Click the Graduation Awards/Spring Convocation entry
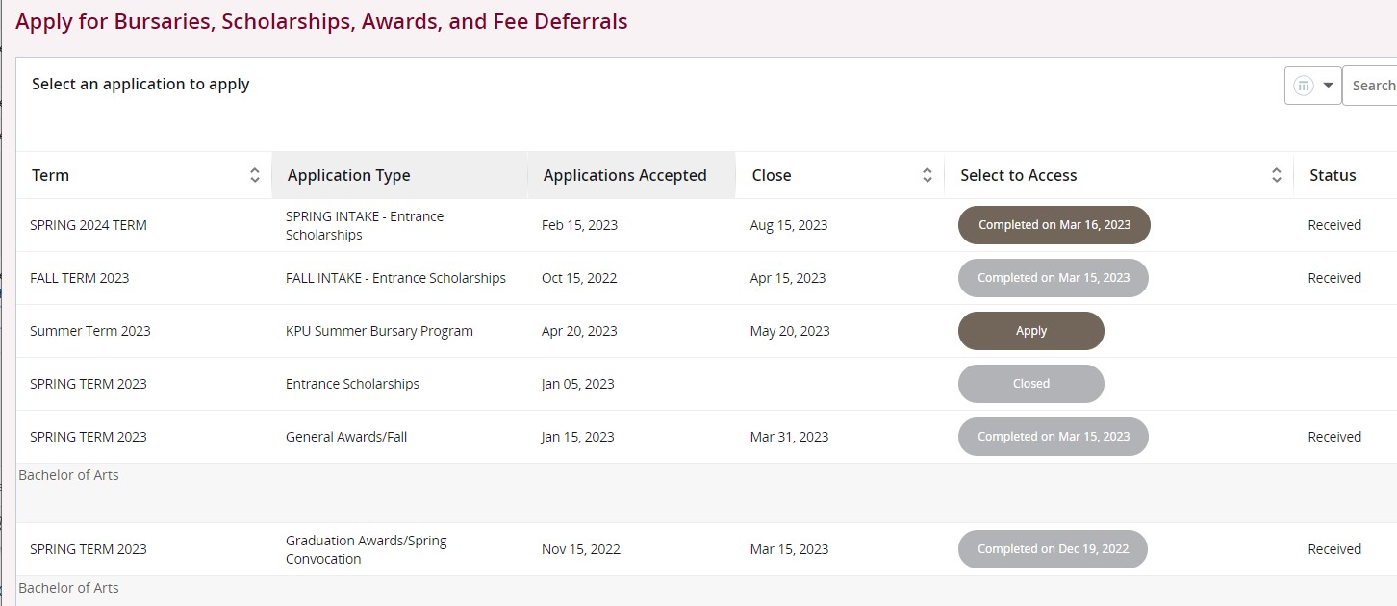This screenshot has width=1397, height=606. [366, 549]
